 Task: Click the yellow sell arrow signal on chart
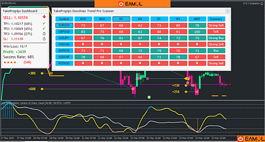tap(186, 78)
